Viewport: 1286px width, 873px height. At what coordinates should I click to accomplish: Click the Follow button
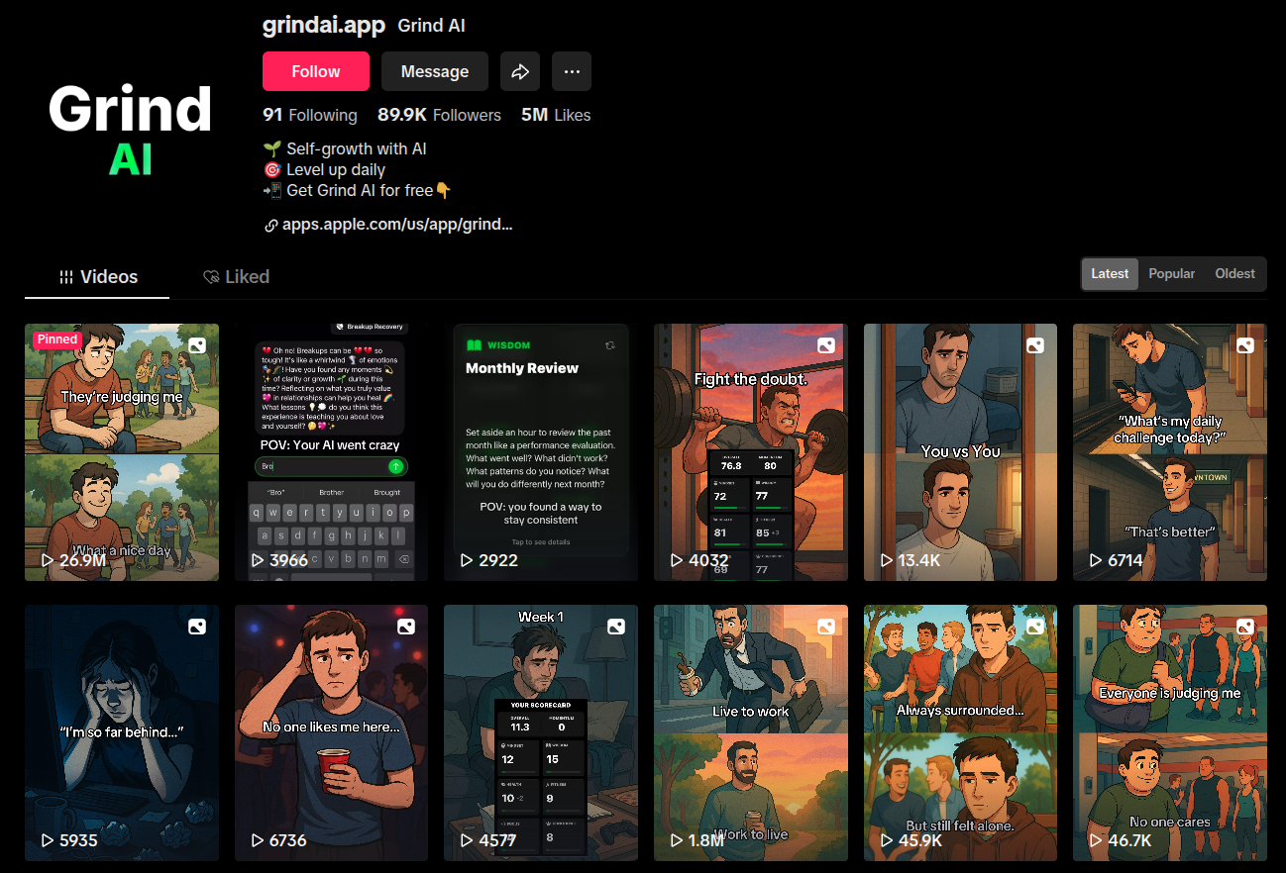tap(315, 70)
